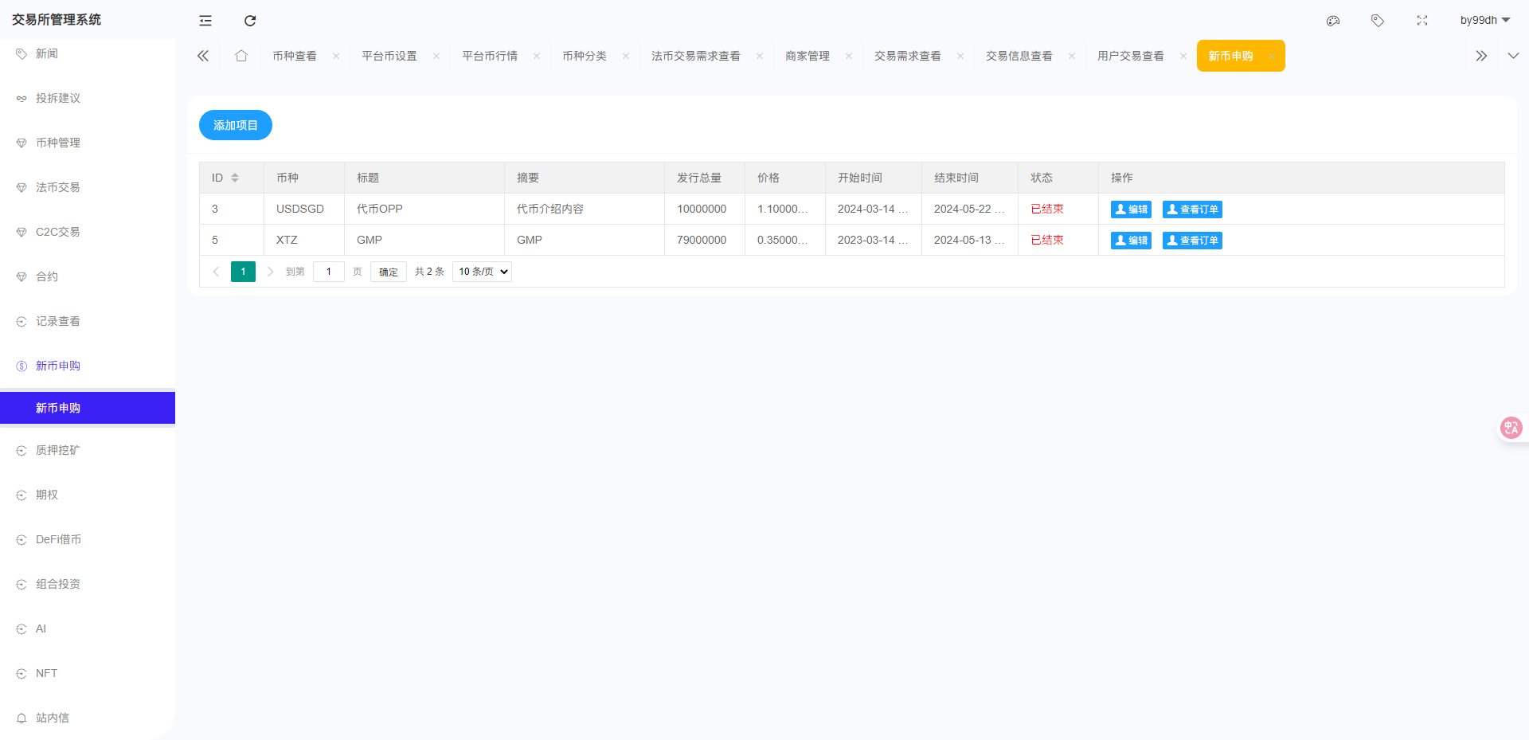Screen dimensions: 1529x740
Task: Toggle fullscreen mode icon
Action: point(1422,21)
